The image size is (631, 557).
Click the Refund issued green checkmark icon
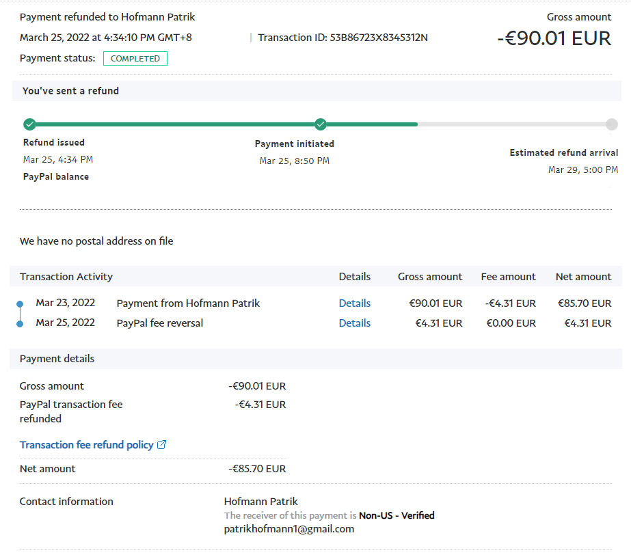(x=29, y=124)
